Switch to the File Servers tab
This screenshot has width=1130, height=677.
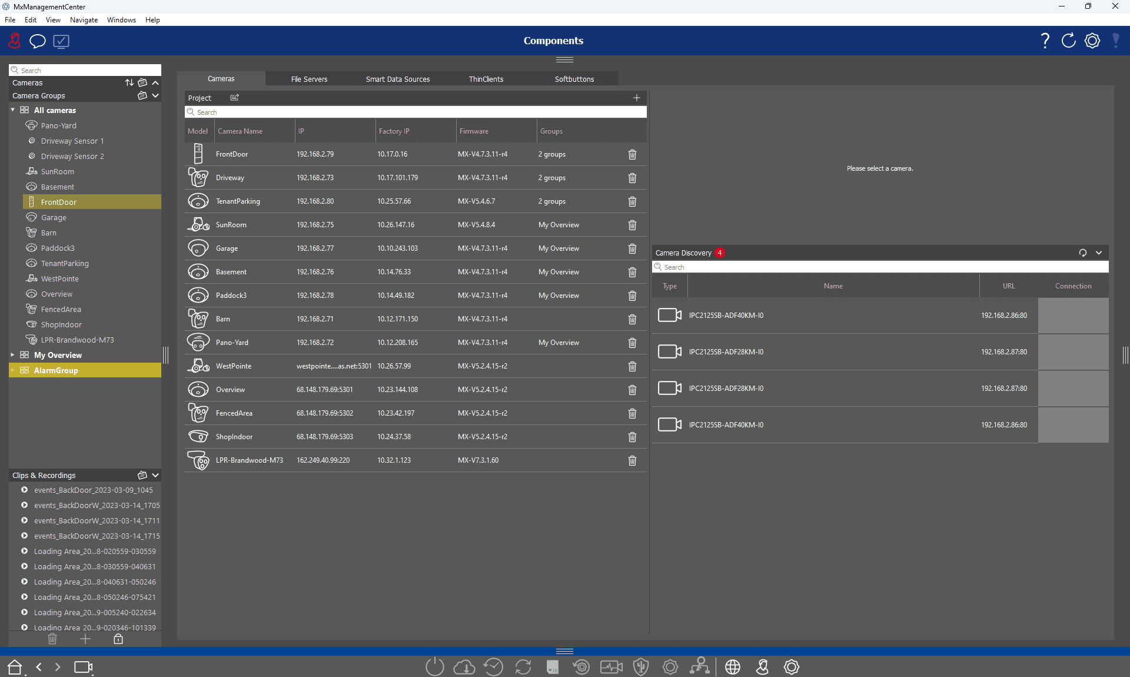[309, 79]
